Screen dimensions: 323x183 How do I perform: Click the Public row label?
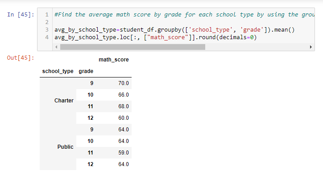(65, 147)
